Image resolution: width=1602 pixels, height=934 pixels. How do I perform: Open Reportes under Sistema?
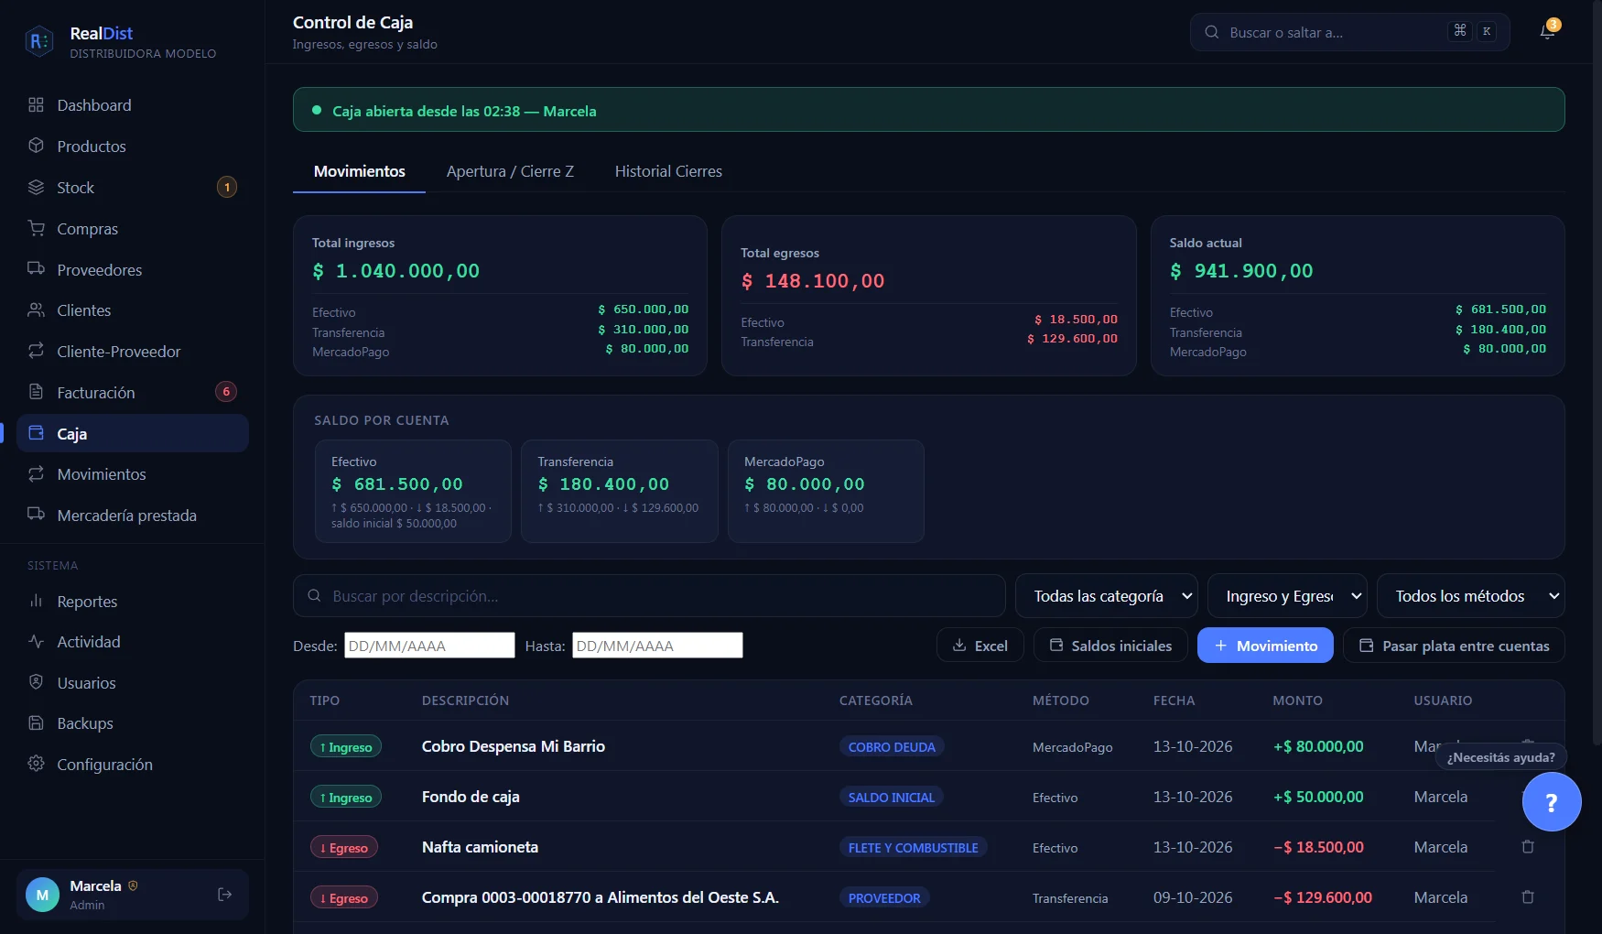click(x=133, y=602)
